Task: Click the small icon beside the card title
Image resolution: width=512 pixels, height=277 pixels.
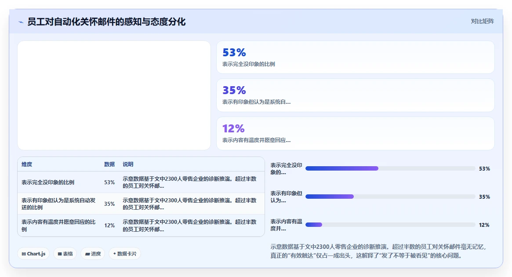Action: (21, 22)
